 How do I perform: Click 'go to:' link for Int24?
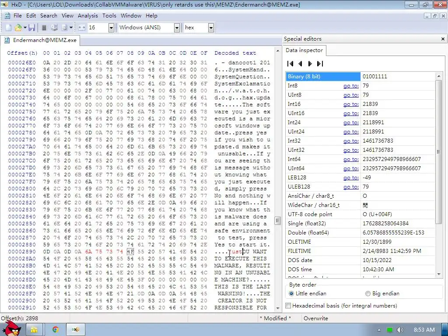click(351, 122)
